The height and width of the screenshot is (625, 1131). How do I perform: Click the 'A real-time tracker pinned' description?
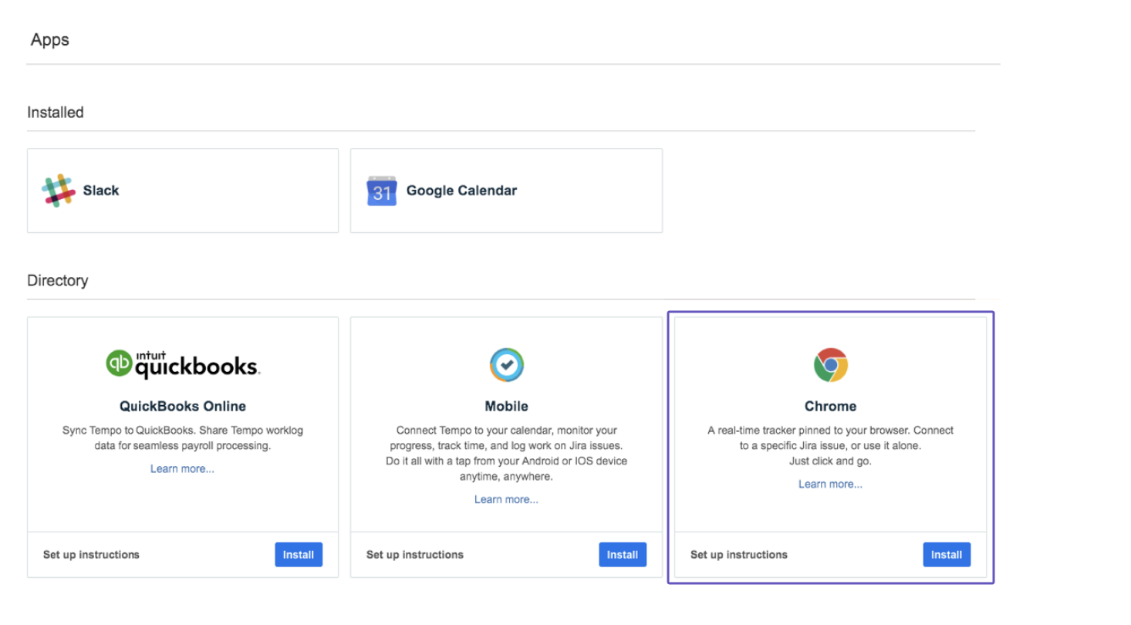click(830, 445)
